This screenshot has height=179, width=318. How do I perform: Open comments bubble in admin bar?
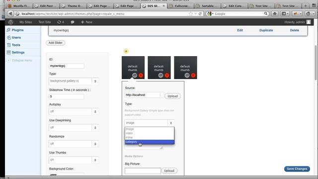point(73,22)
